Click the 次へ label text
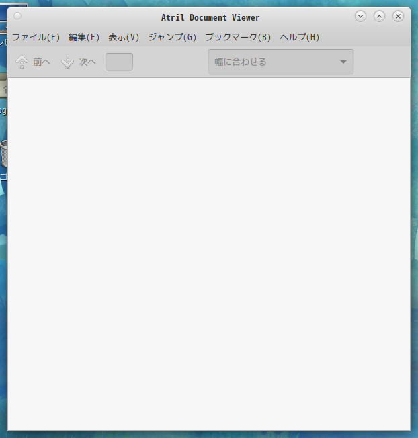This screenshot has width=418, height=438. 87,62
